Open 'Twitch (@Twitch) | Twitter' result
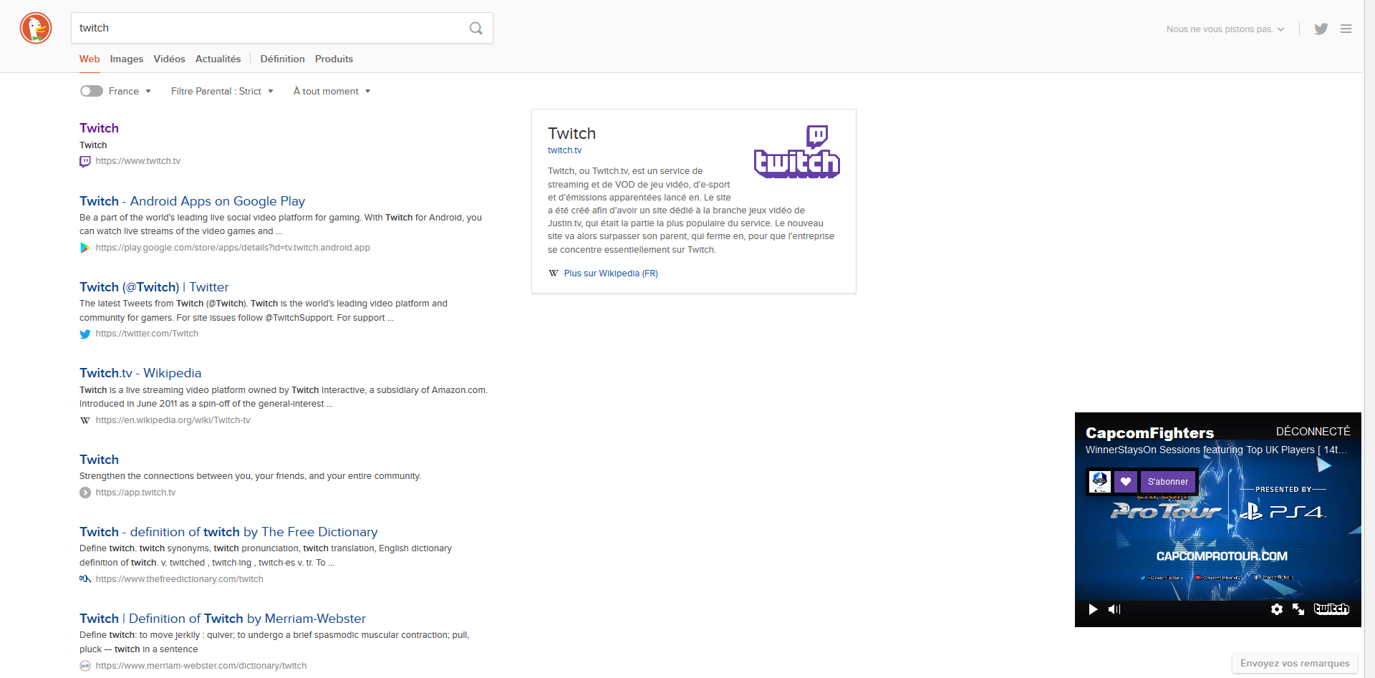Image resolution: width=1375 pixels, height=678 pixels. [154, 287]
